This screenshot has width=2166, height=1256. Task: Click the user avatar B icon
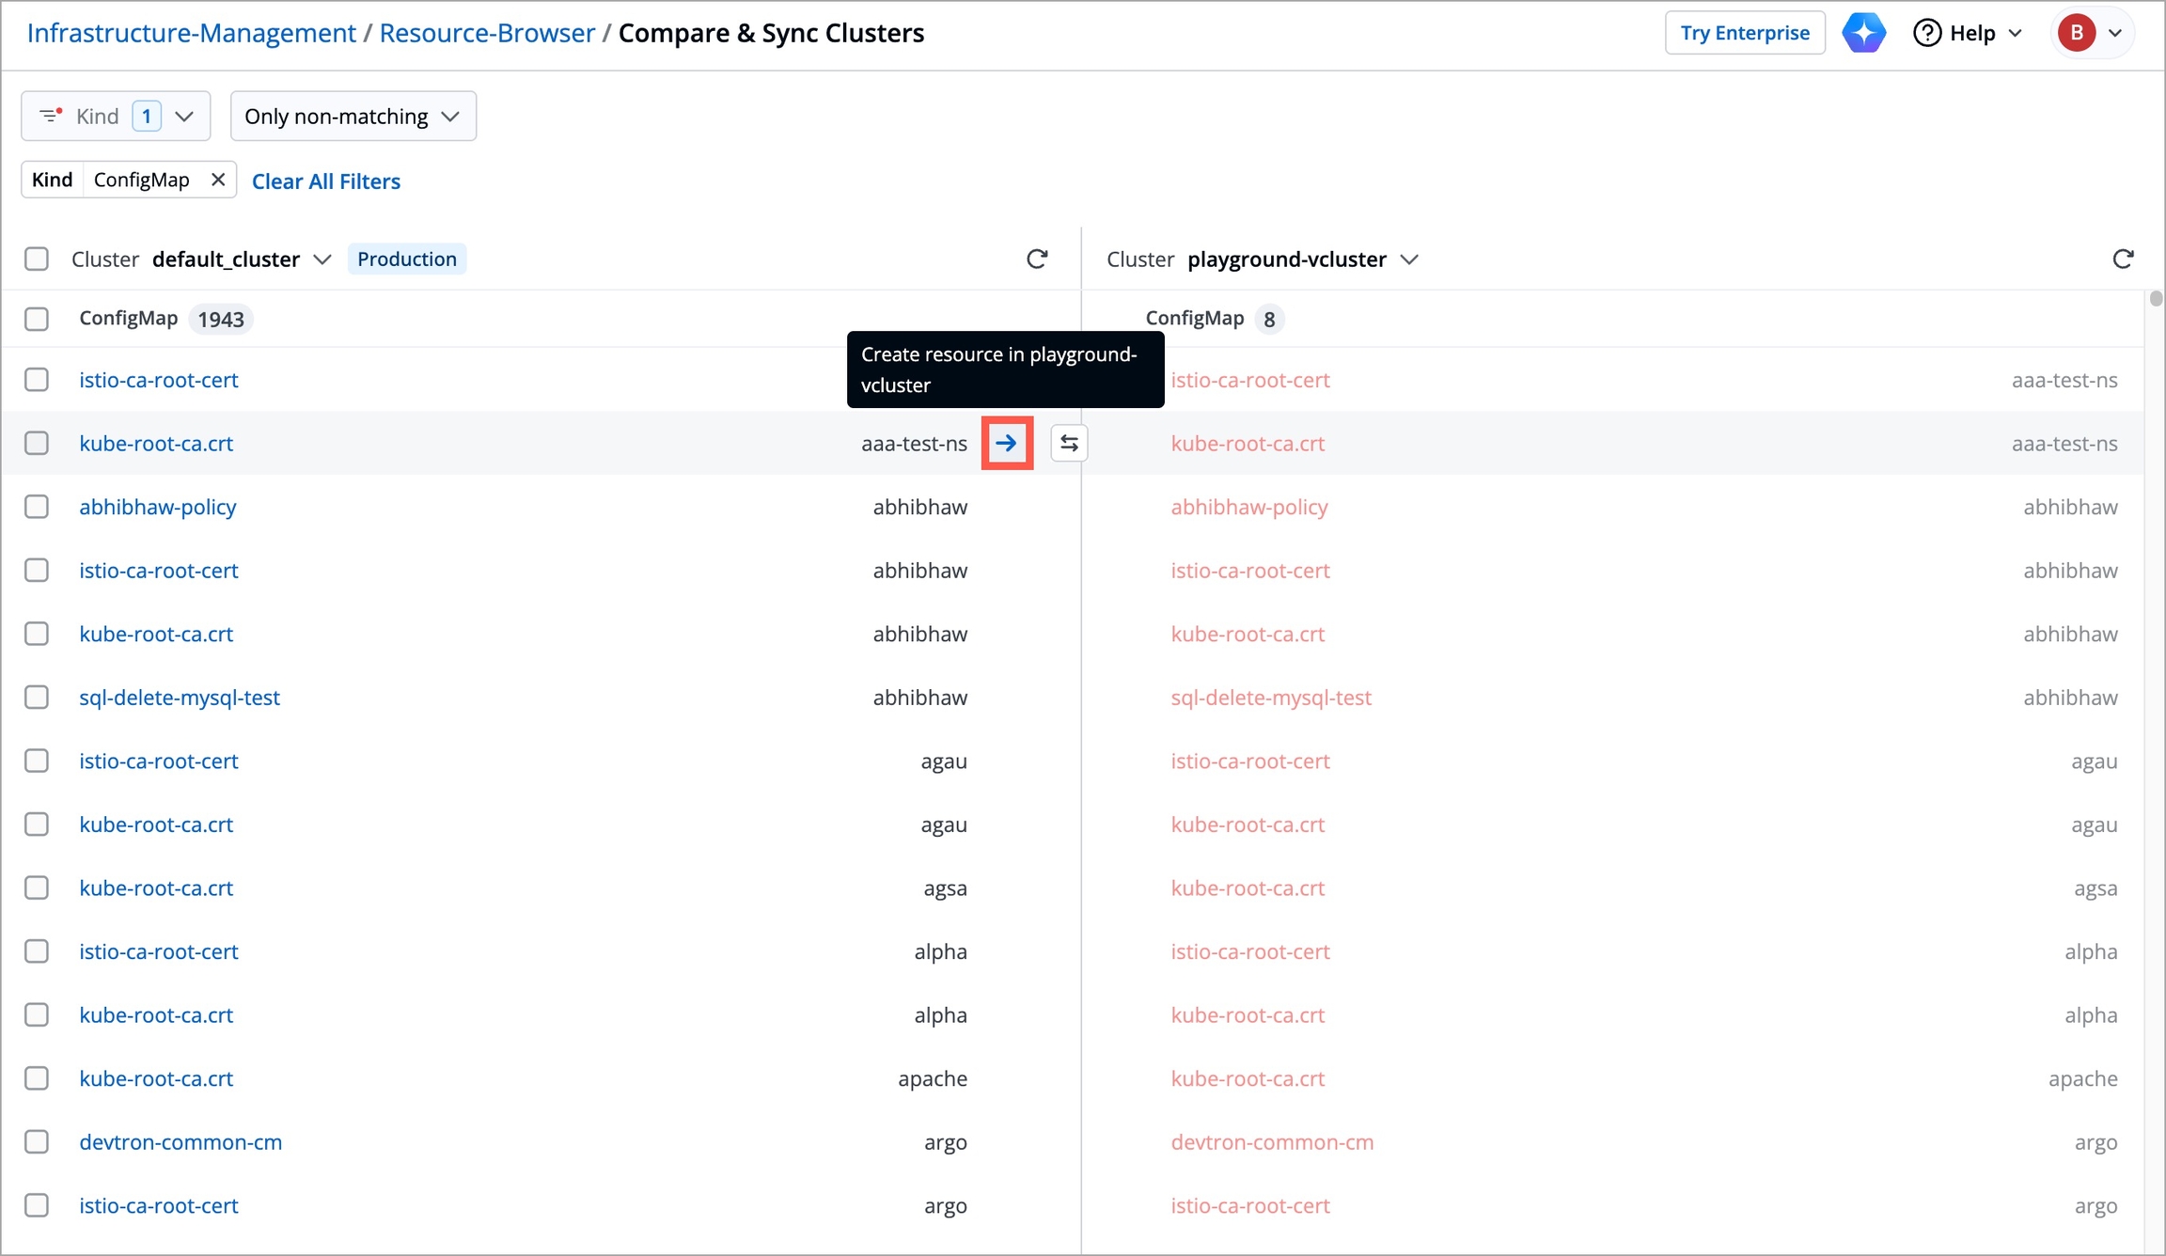click(x=2076, y=33)
